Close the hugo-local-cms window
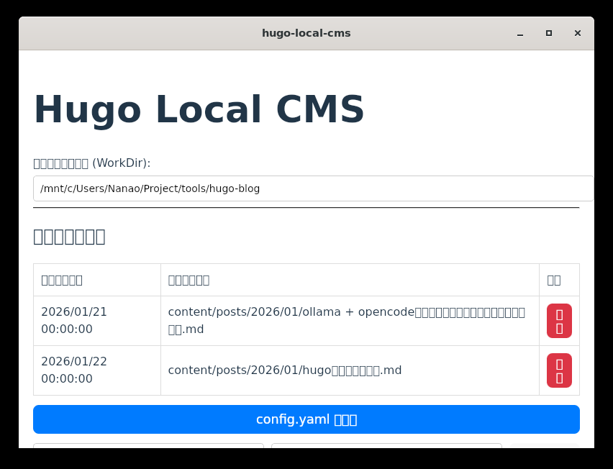The width and height of the screenshot is (613, 469). tap(577, 33)
